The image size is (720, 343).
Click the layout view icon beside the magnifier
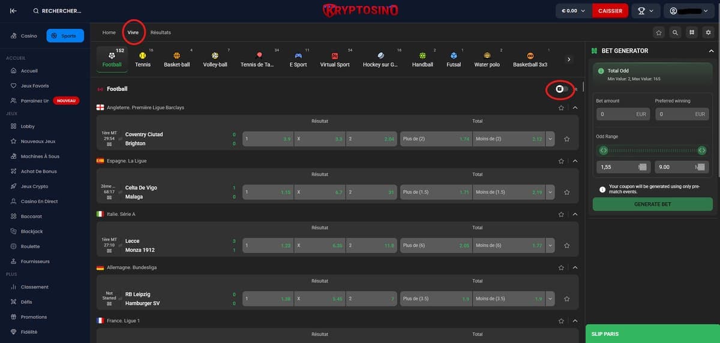[x=692, y=32]
